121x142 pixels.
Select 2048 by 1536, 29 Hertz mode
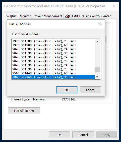[53, 57]
